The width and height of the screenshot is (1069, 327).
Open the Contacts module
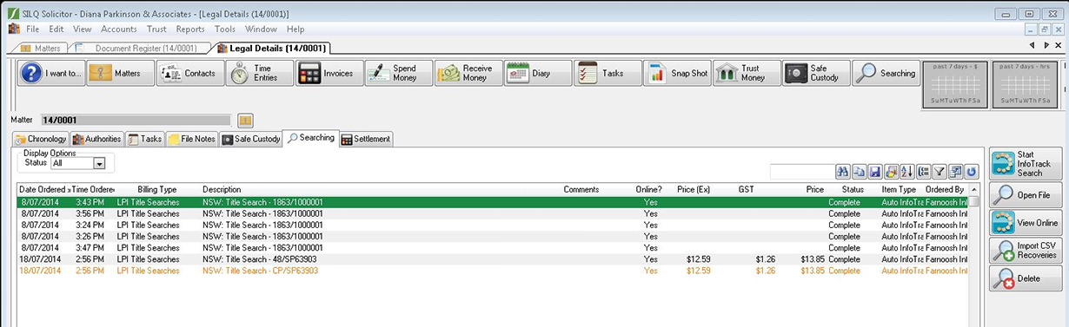coord(190,74)
